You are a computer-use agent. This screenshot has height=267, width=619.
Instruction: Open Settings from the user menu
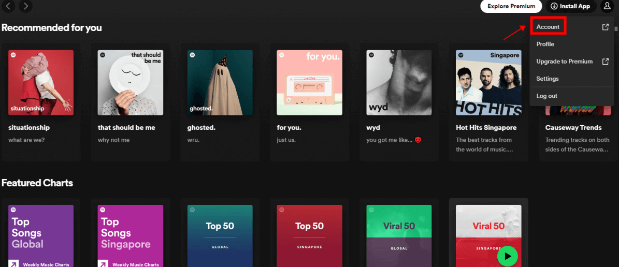(x=548, y=79)
